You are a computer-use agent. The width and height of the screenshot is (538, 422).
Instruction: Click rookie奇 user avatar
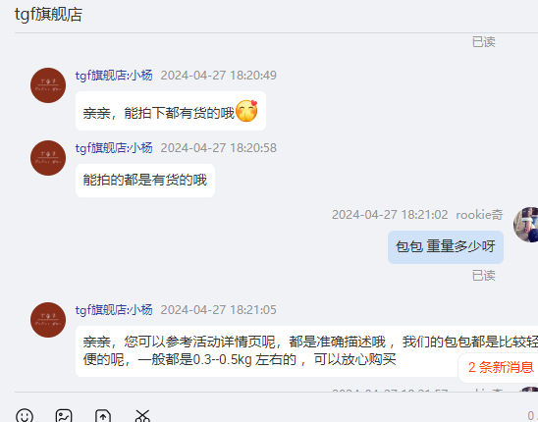(526, 225)
